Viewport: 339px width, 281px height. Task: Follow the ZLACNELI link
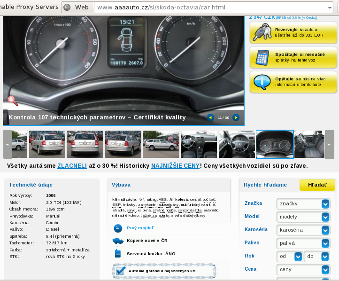72,166
